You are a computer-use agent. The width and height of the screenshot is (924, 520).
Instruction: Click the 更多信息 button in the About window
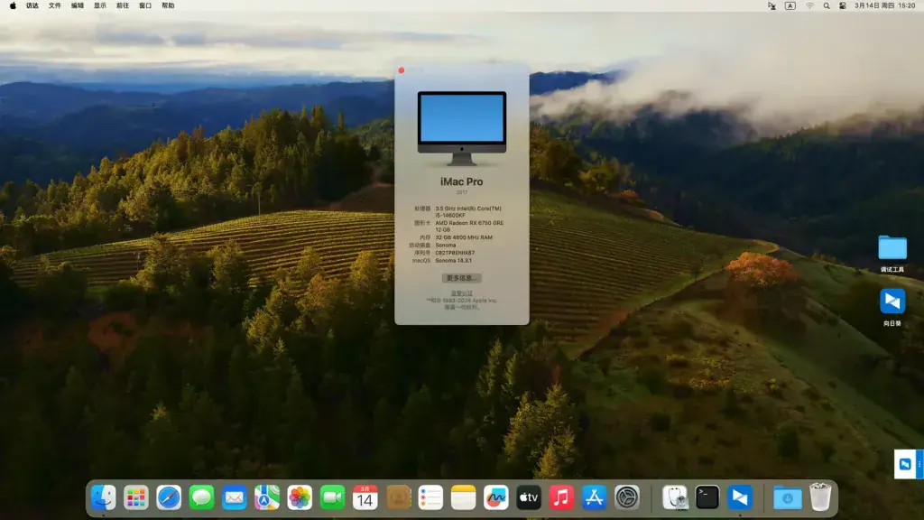(x=461, y=278)
